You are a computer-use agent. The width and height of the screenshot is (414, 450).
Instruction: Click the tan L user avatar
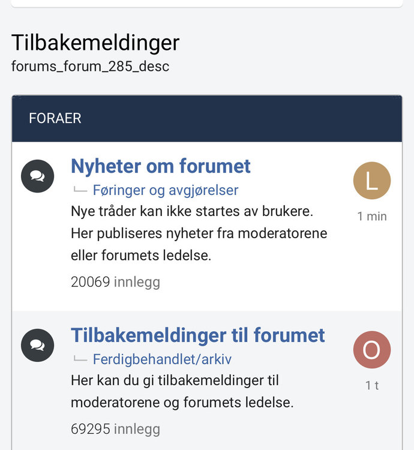(x=372, y=181)
